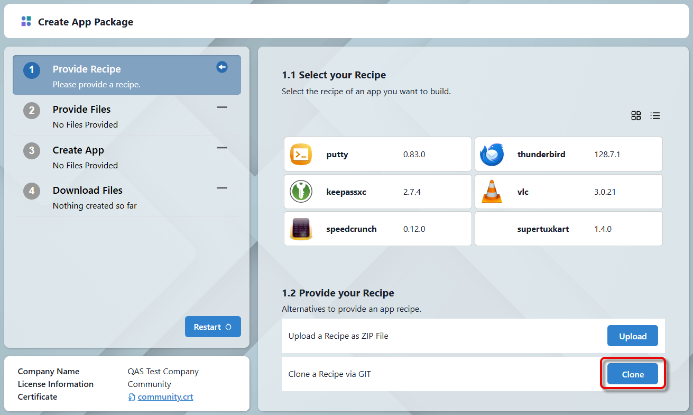Click the 'Clone a Recipe via GIT' text
Screen dimensions: 693x415
coord(330,374)
